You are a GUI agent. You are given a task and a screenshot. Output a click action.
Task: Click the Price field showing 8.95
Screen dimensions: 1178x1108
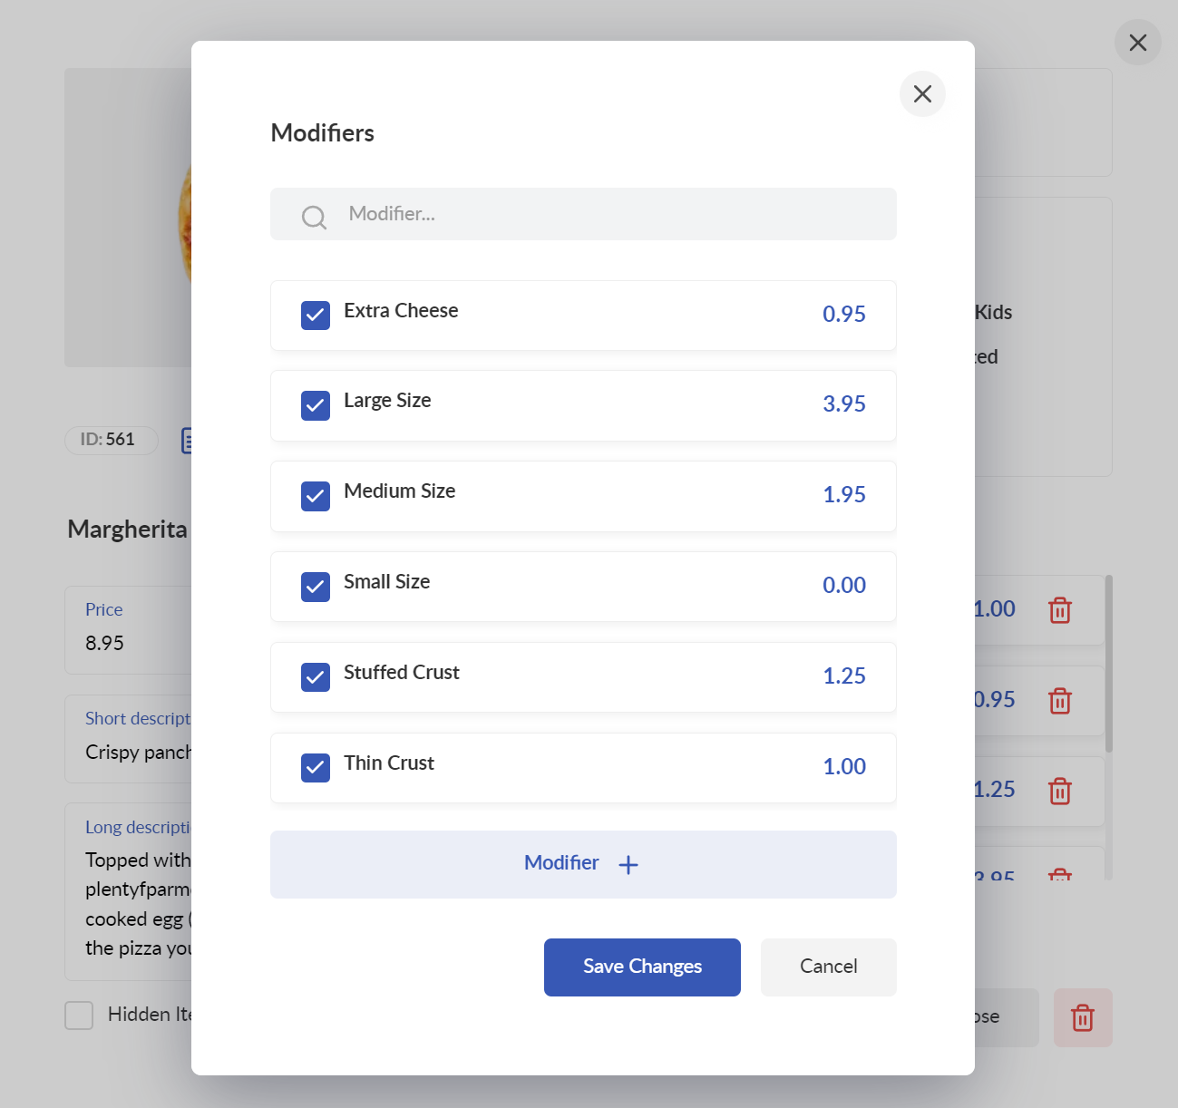point(128,630)
